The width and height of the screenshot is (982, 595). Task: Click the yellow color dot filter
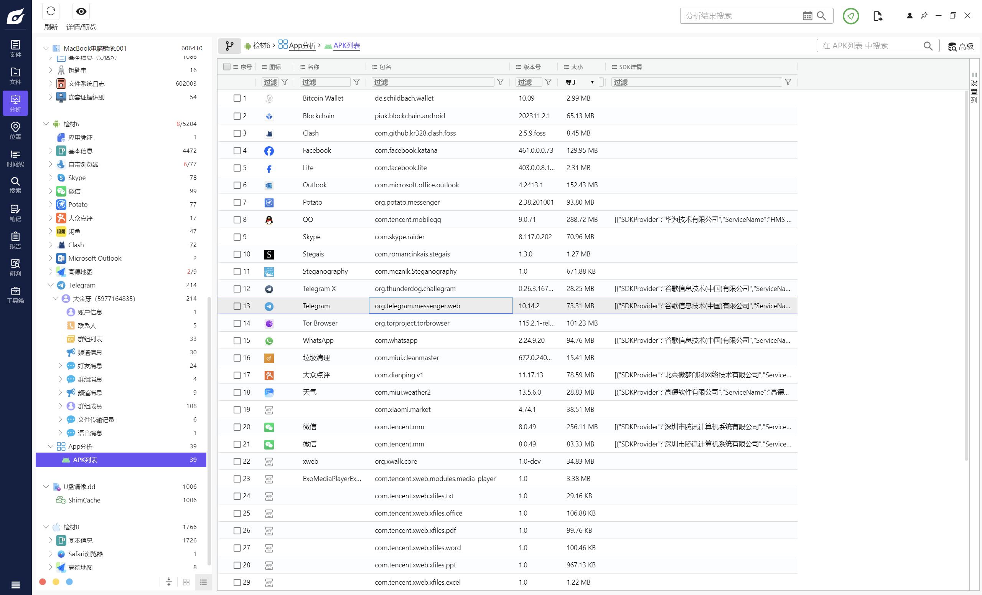(56, 582)
